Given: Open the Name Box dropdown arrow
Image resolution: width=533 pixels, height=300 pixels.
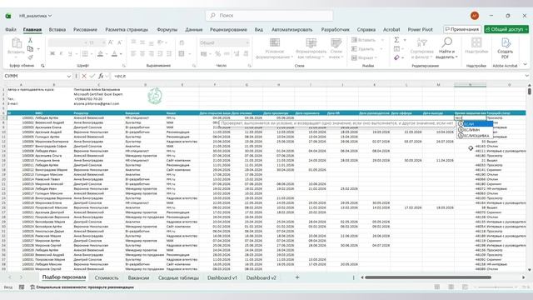Looking at the screenshot, I should (68, 76).
